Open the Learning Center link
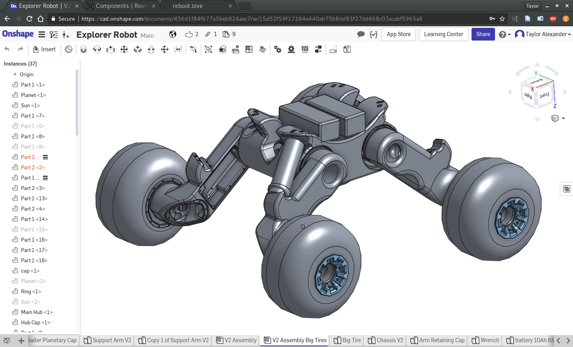The image size is (573, 347). (443, 34)
